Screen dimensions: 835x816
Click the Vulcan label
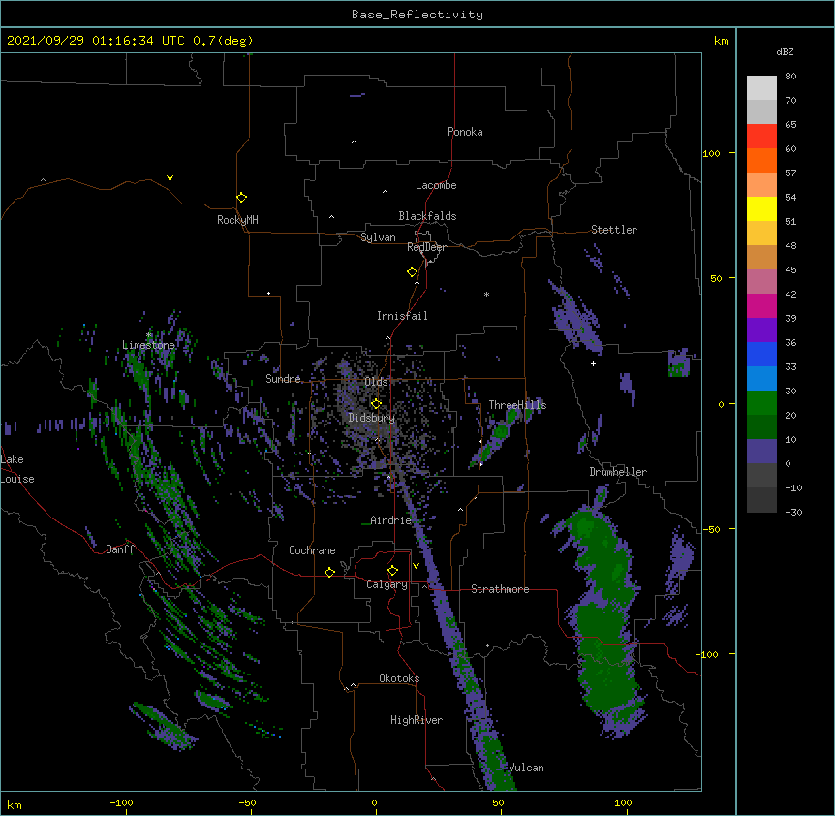(526, 768)
